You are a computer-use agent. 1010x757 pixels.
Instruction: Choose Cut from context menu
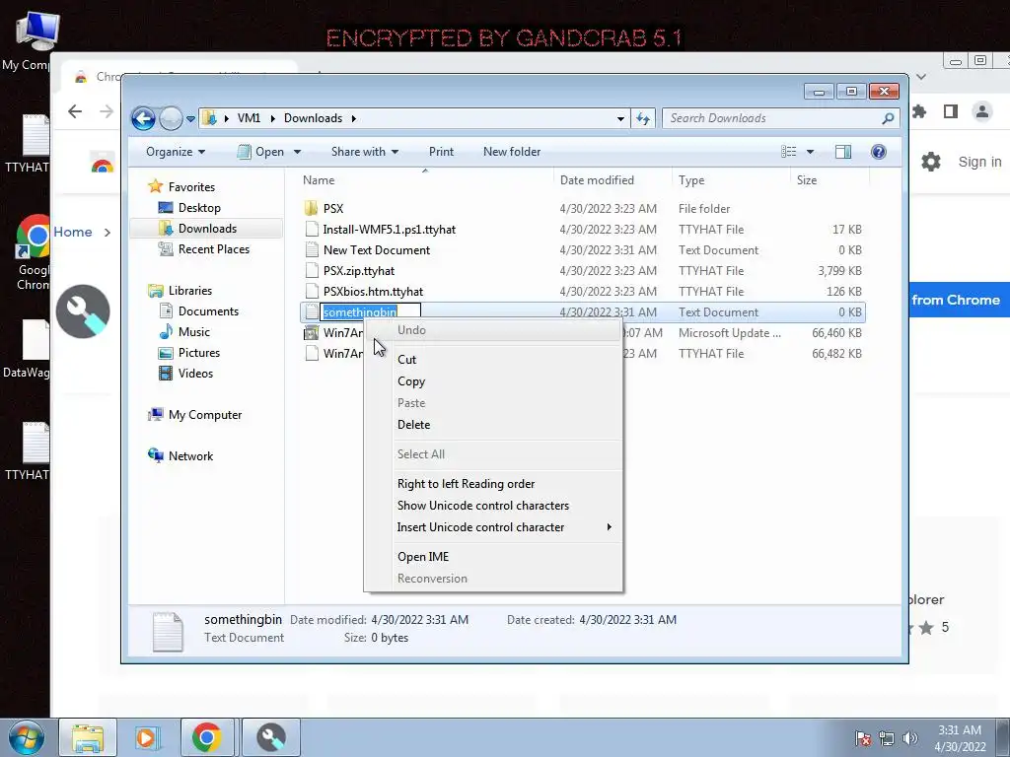406,360
